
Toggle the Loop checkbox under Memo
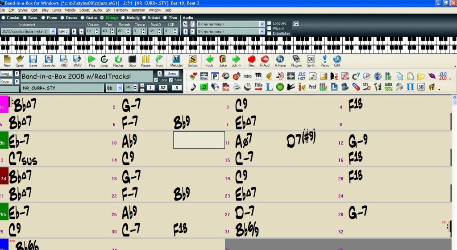[x=156, y=80]
